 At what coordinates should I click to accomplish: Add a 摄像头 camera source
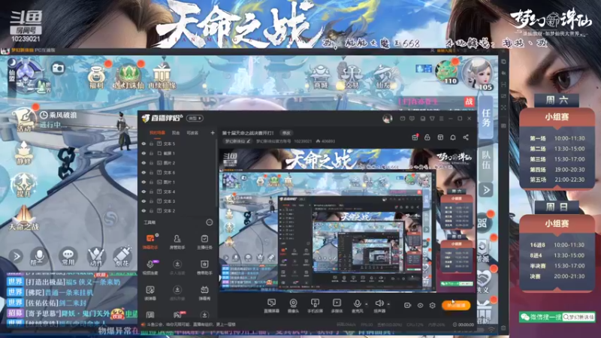click(293, 306)
